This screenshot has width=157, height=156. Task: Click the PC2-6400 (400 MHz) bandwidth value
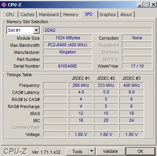(x=68, y=45)
